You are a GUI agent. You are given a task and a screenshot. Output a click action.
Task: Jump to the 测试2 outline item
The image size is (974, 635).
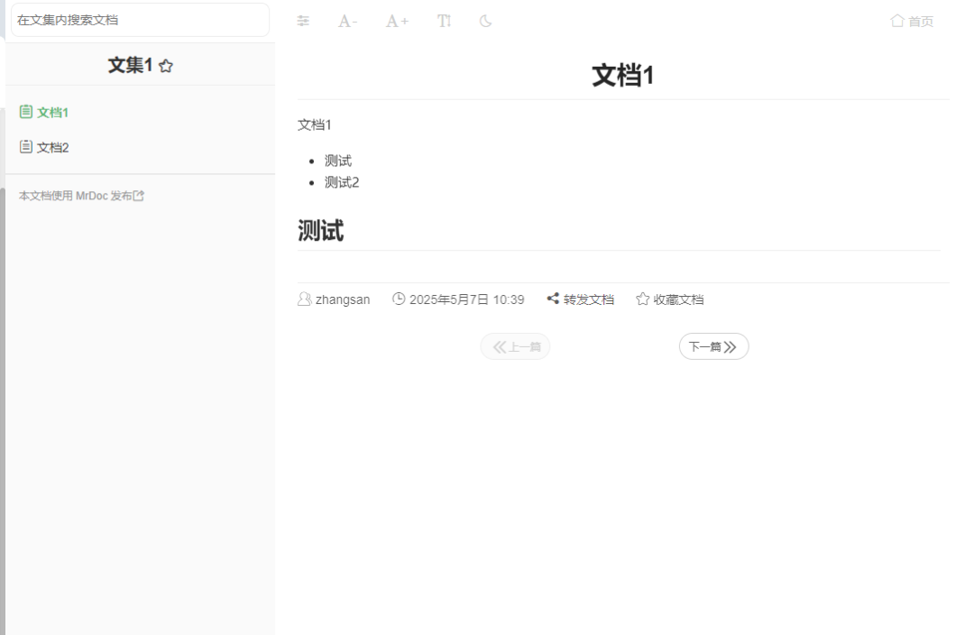point(342,182)
